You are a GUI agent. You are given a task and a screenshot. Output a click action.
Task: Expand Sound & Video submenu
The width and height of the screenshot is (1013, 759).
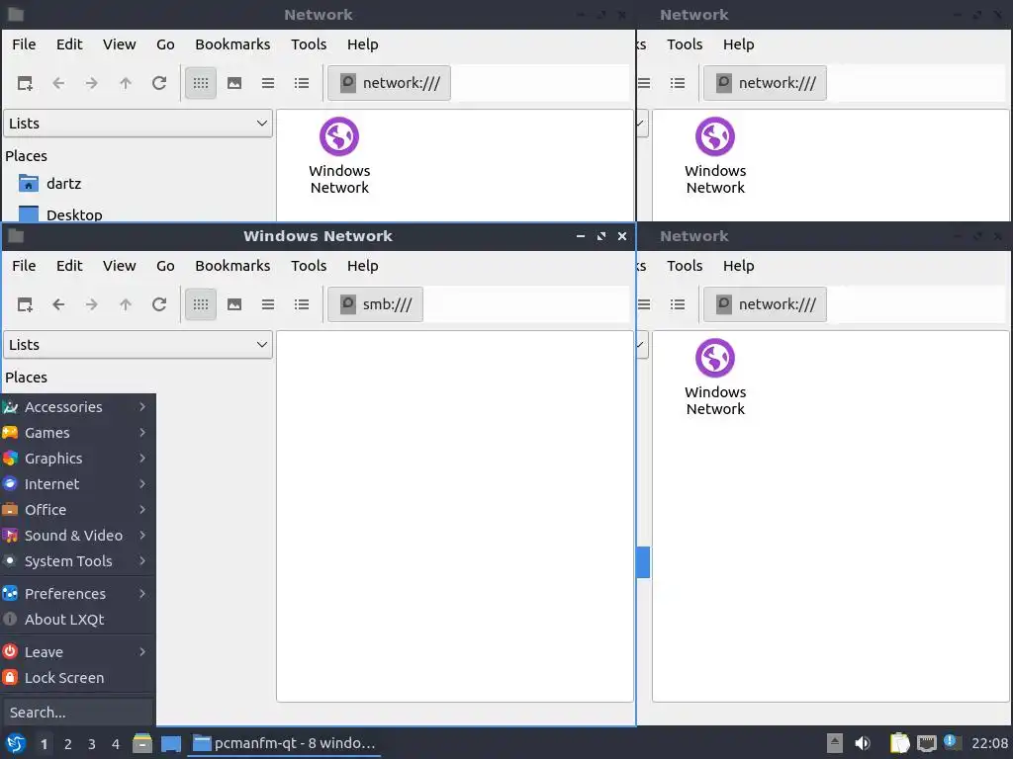click(77, 536)
